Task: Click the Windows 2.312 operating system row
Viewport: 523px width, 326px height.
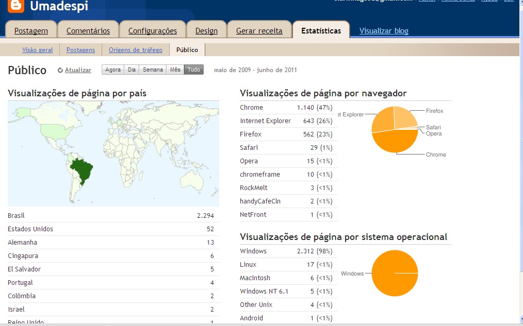Action: click(288, 251)
